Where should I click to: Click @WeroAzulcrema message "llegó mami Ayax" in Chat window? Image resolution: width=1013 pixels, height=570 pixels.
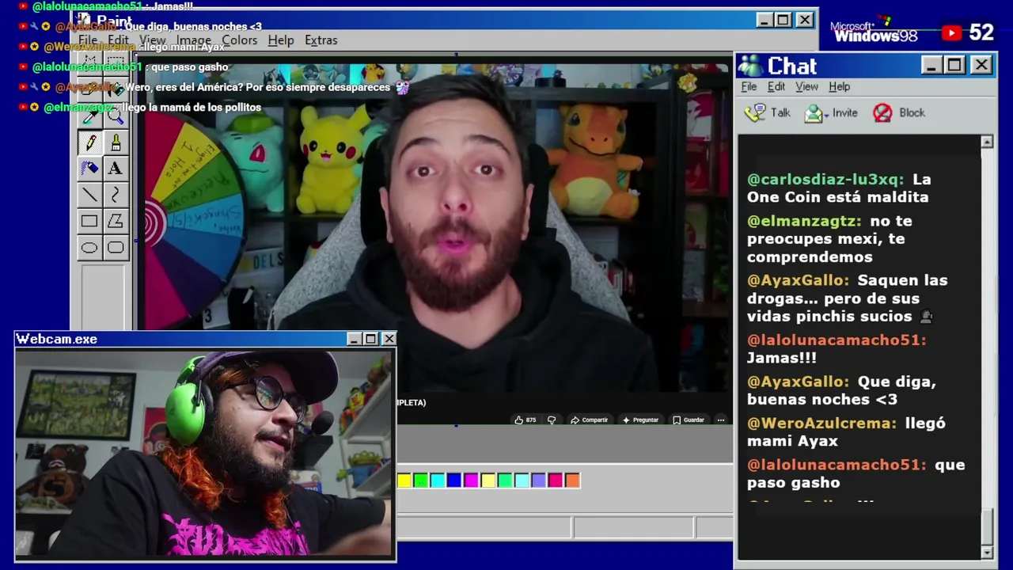click(846, 432)
